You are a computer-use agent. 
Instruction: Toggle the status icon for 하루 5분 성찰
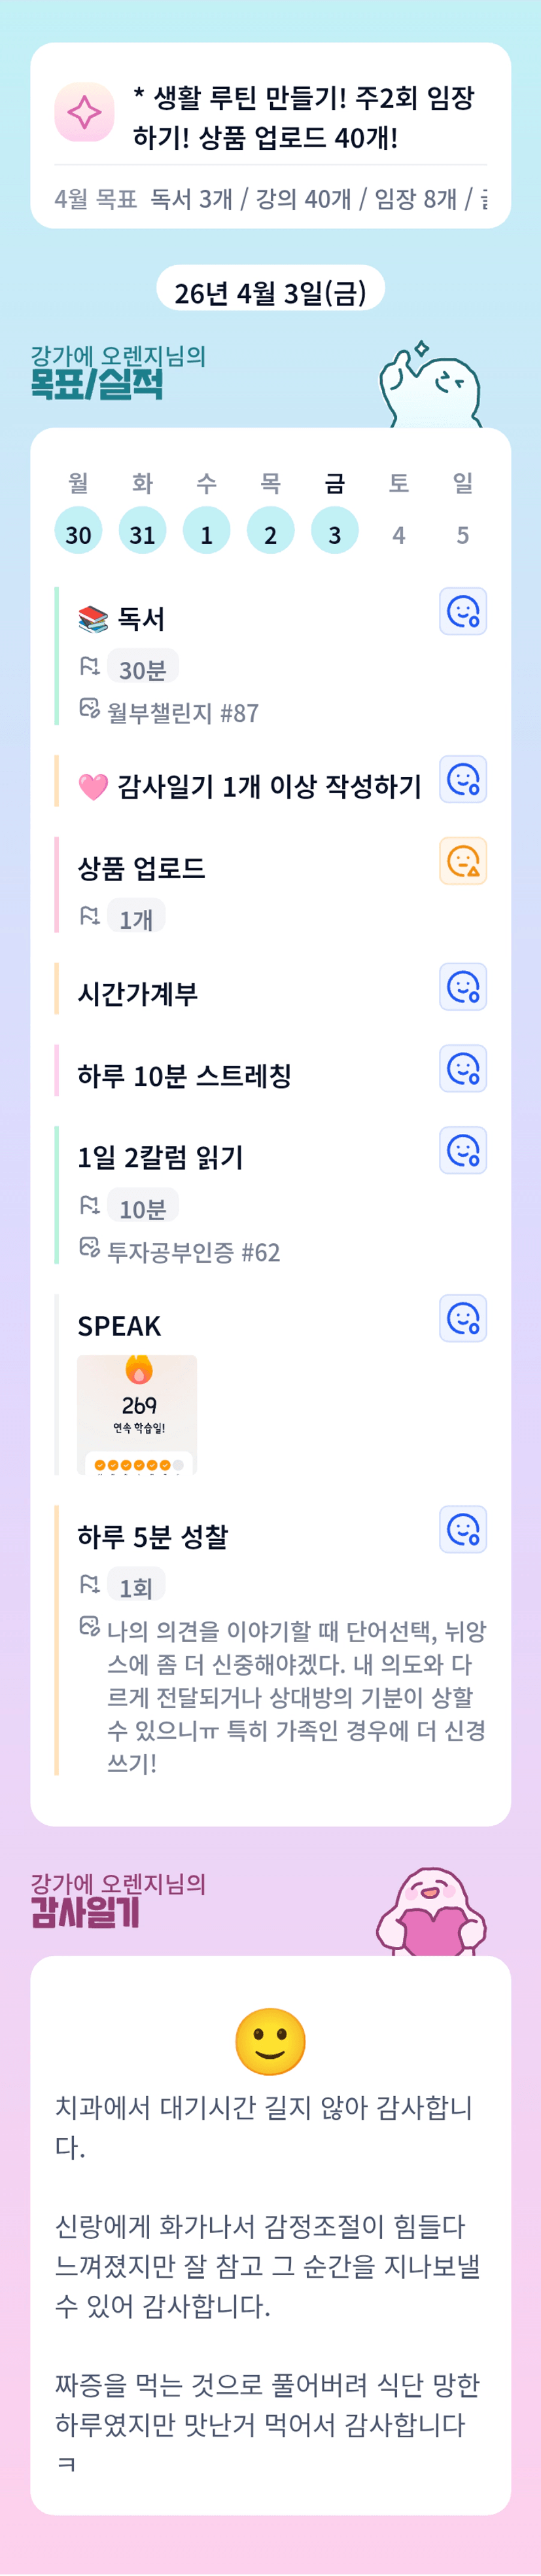[x=463, y=1529]
